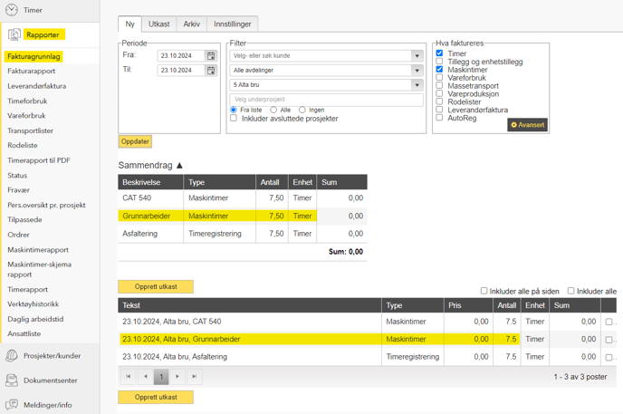The height and width of the screenshot is (414, 623).
Task: Open Dokumentsenter icon in sidebar
Action: pos(12,380)
